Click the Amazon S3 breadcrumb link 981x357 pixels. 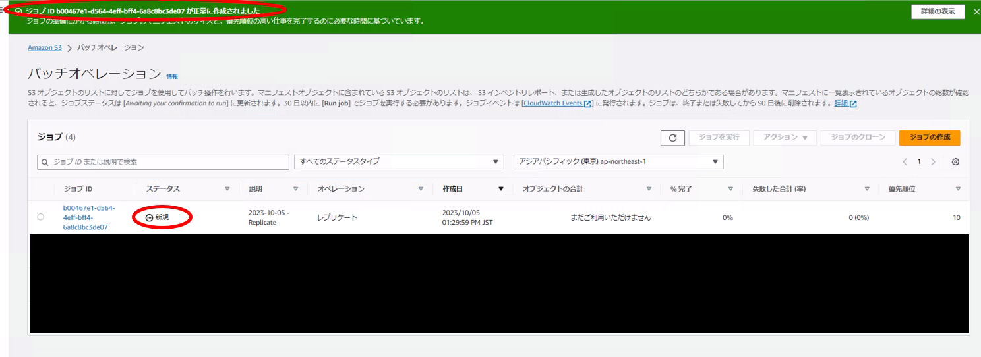click(44, 47)
